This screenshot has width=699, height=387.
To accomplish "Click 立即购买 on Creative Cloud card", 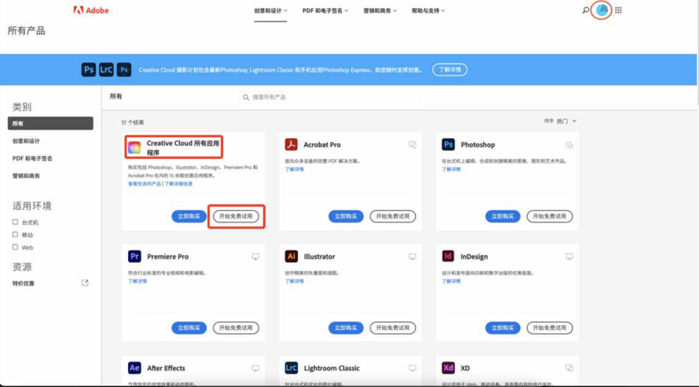I will point(189,216).
